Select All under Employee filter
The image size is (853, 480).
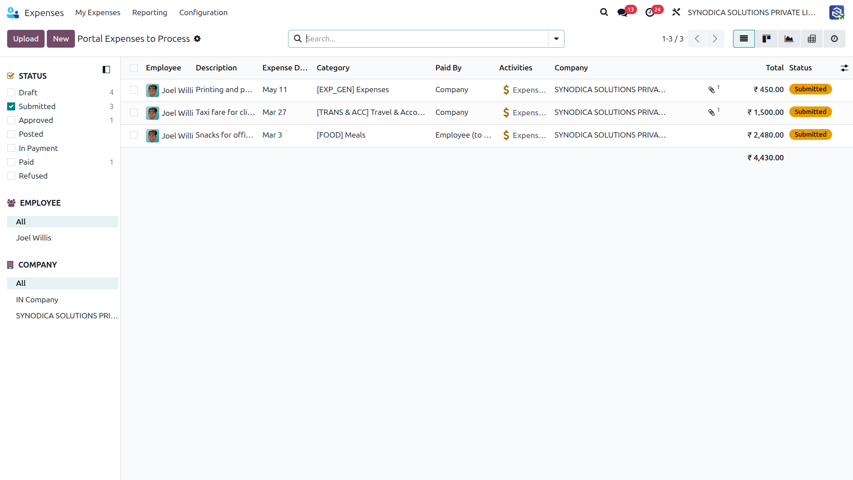[x=62, y=222]
